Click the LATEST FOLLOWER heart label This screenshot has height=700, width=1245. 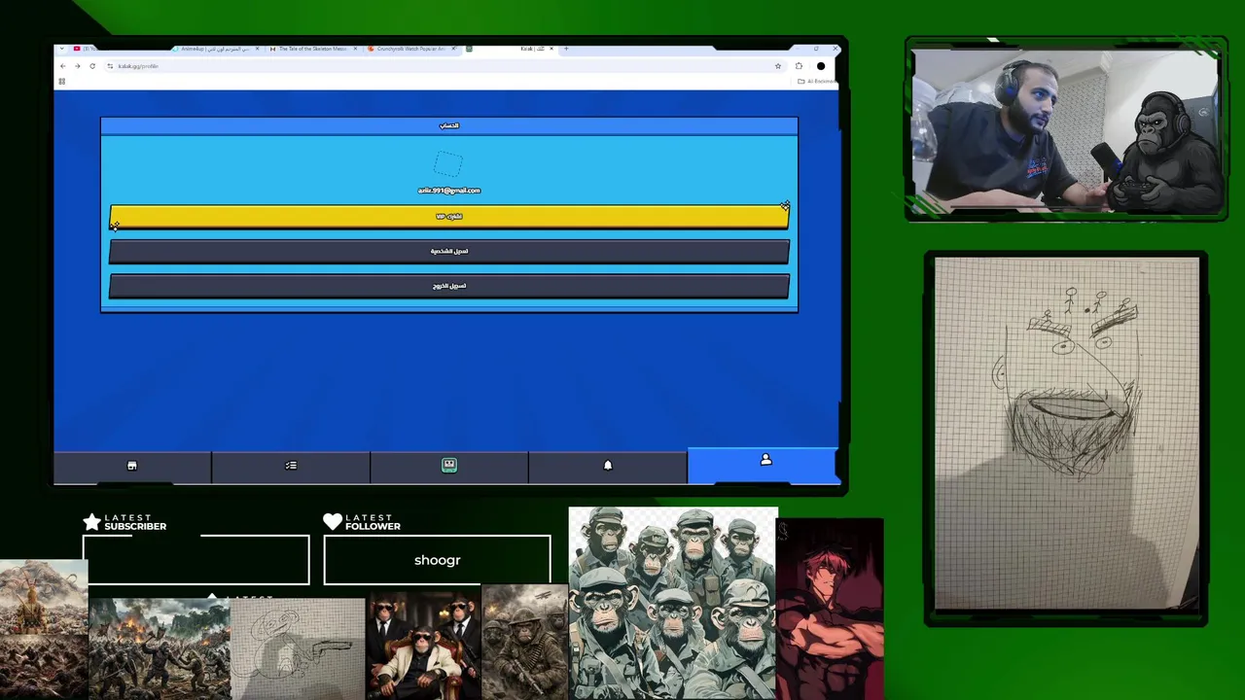(362, 522)
